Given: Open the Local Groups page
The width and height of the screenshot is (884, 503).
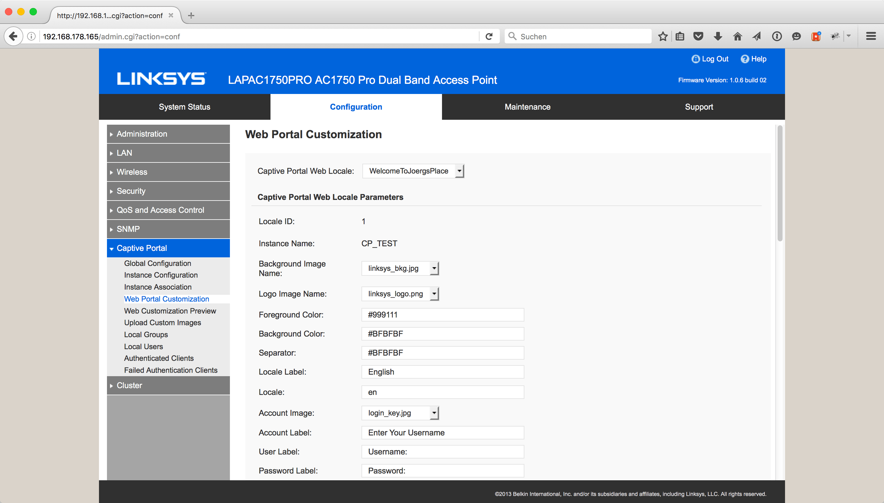Looking at the screenshot, I should (146, 335).
